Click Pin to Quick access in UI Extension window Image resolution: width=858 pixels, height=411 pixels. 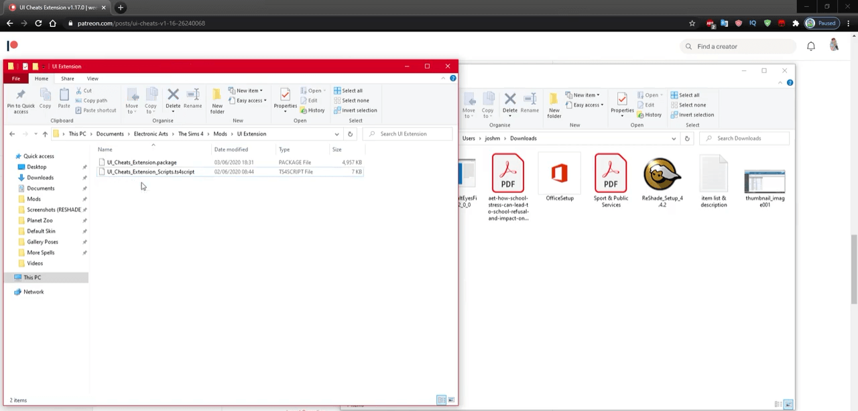tap(21, 101)
